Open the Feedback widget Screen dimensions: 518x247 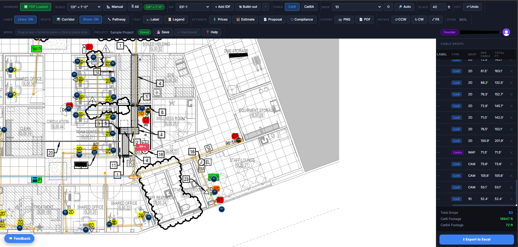point(19,239)
